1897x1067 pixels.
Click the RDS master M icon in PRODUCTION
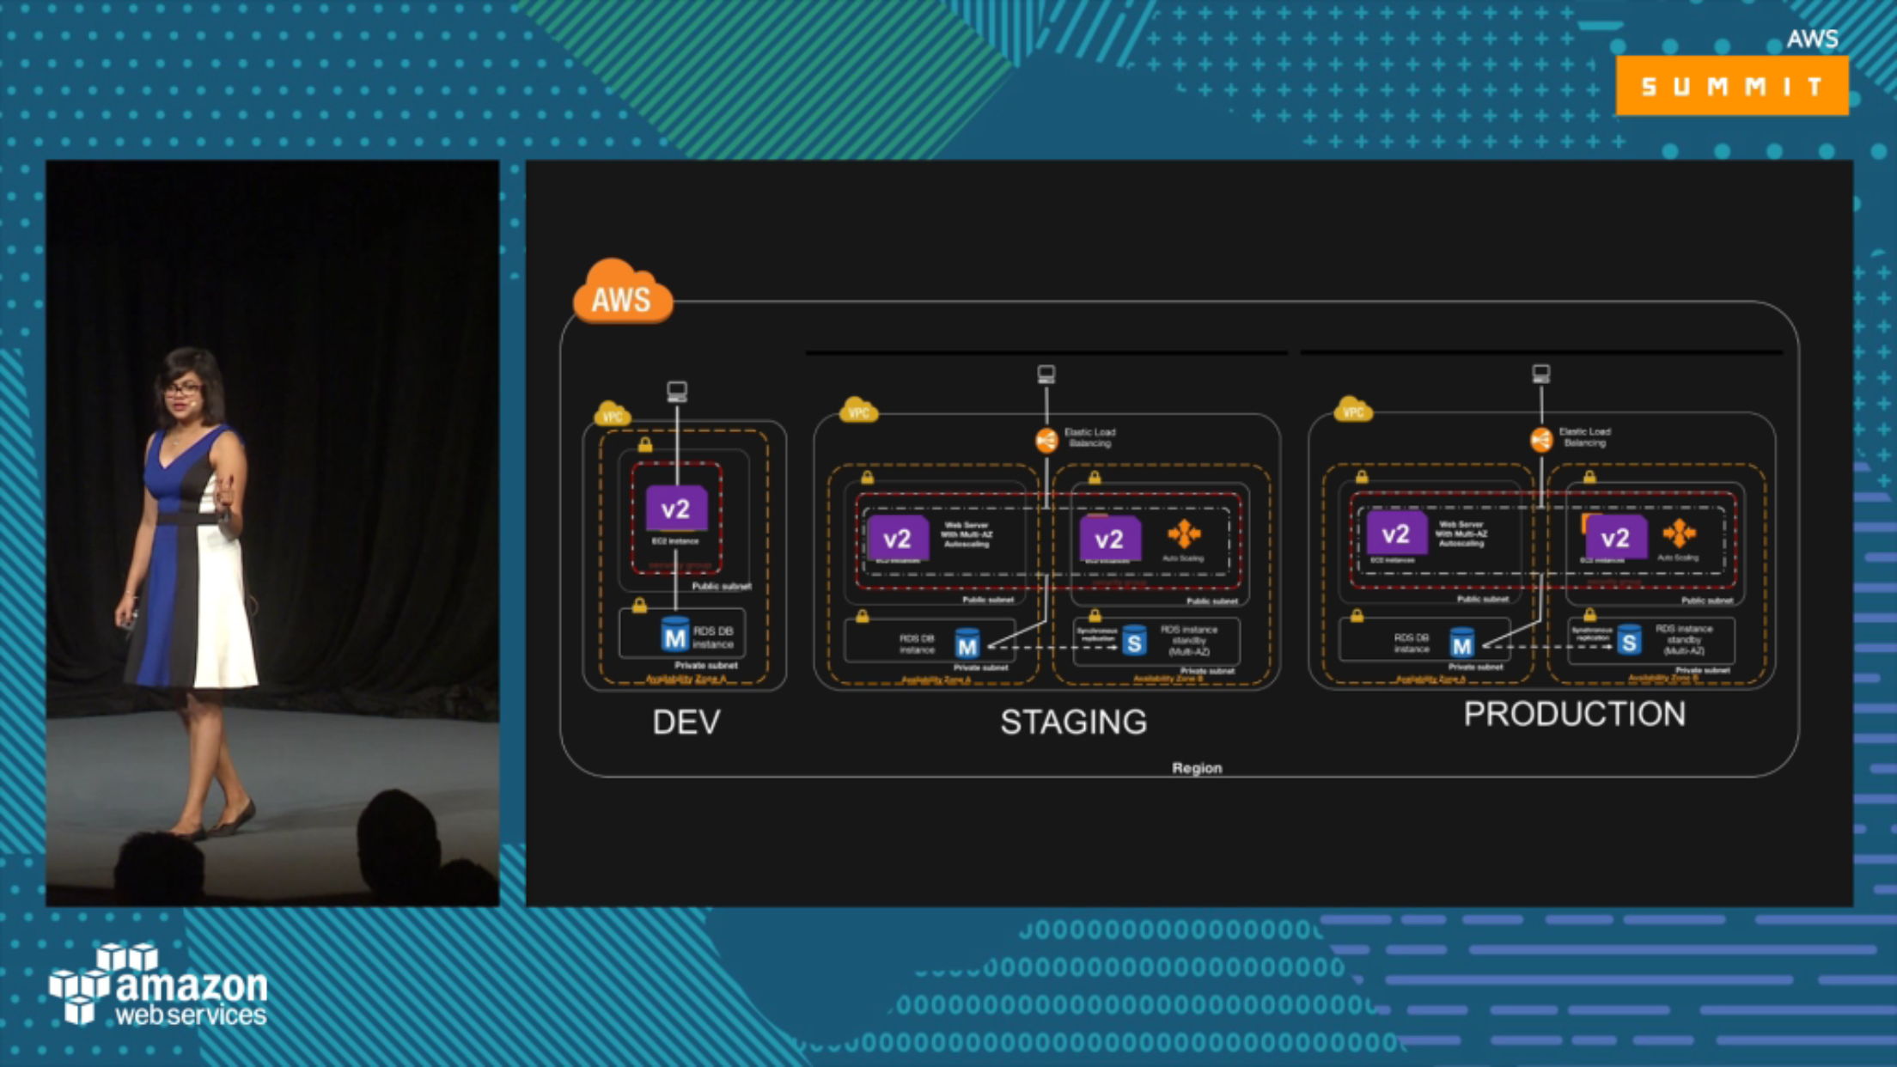[1462, 643]
